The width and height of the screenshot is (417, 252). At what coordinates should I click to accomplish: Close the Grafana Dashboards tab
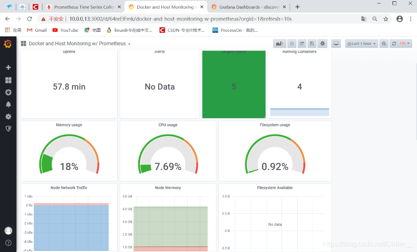[x=284, y=7]
